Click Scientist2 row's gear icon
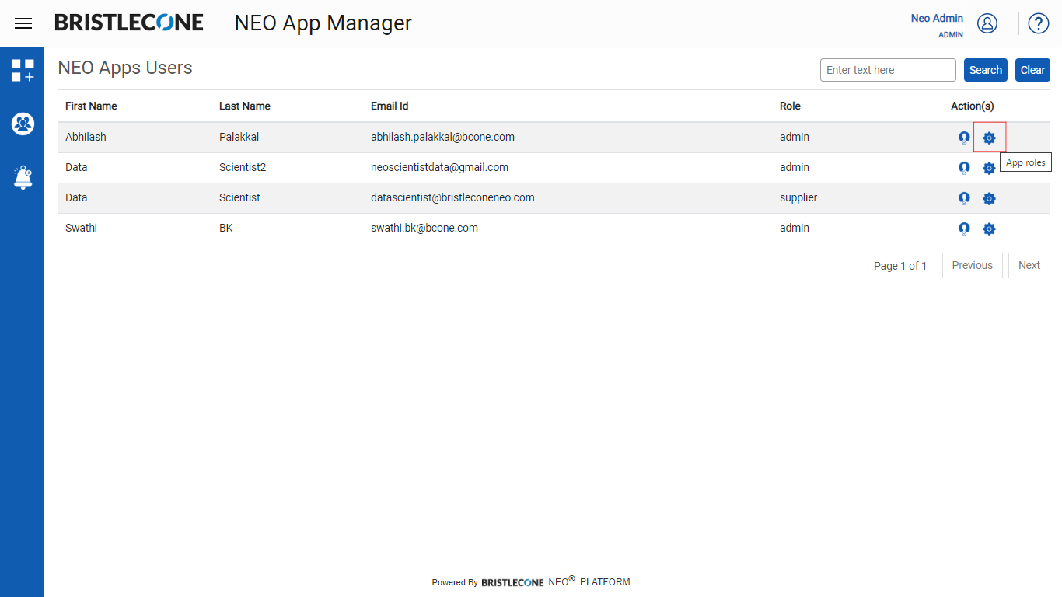1062x597 pixels. pyautogui.click(x=989, y=168)
